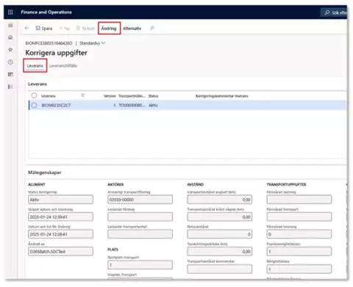Viewport: 353px width, 287px height.
Task: Click the Transportavstånd kommentar field
Action: pos(220,269)
